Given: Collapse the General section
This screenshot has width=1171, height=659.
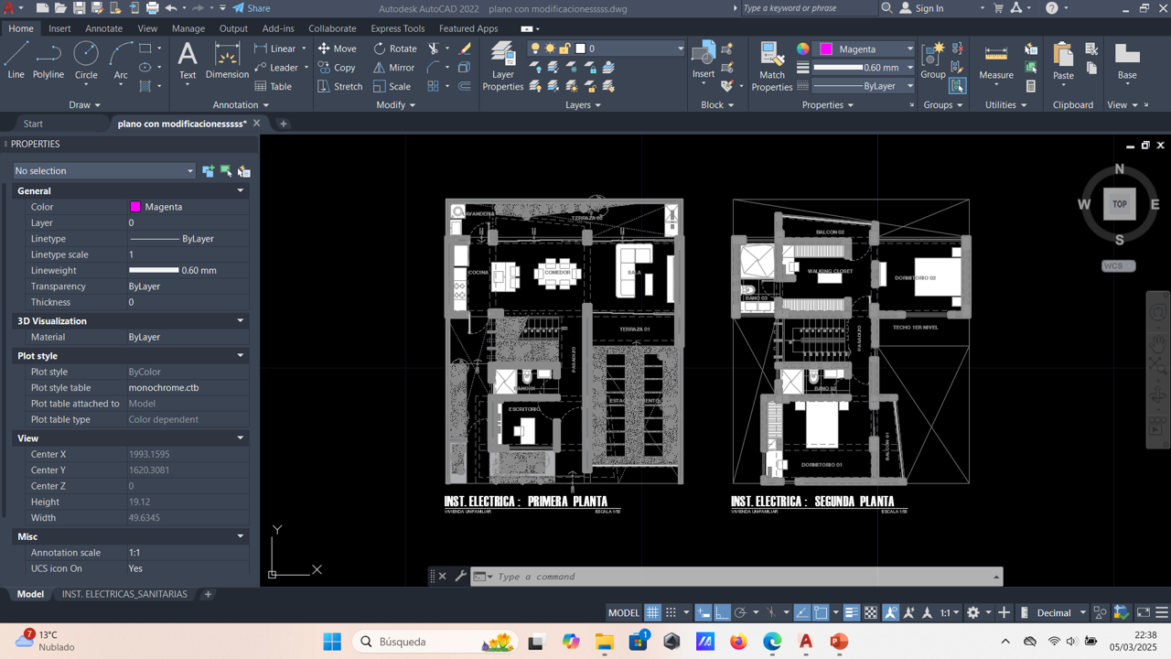Looking at the screenshot, I should coord(241,190).
